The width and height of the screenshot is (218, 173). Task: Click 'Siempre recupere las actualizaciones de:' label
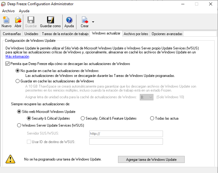40,104
